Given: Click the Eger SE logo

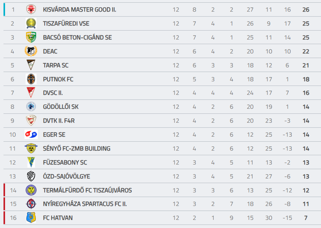Looking at the screenshot, I should point(31,135).
